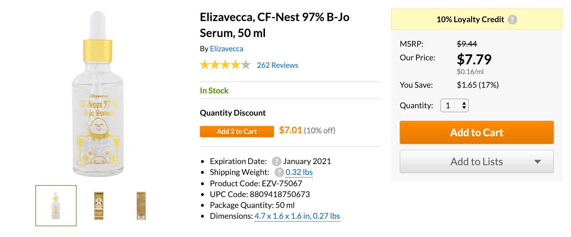
Task: Click the Add to Lists button
Action: pyautogui.click(x=477, y=162)
